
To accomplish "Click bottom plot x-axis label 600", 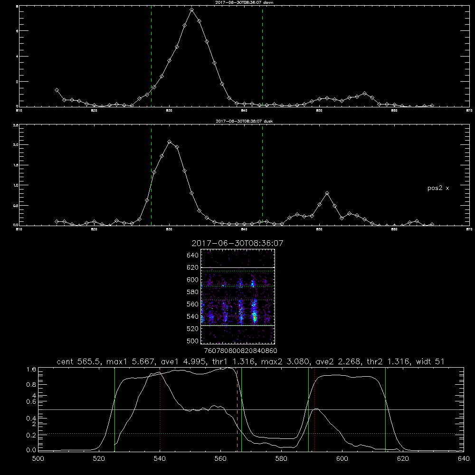I will [342, 459].
